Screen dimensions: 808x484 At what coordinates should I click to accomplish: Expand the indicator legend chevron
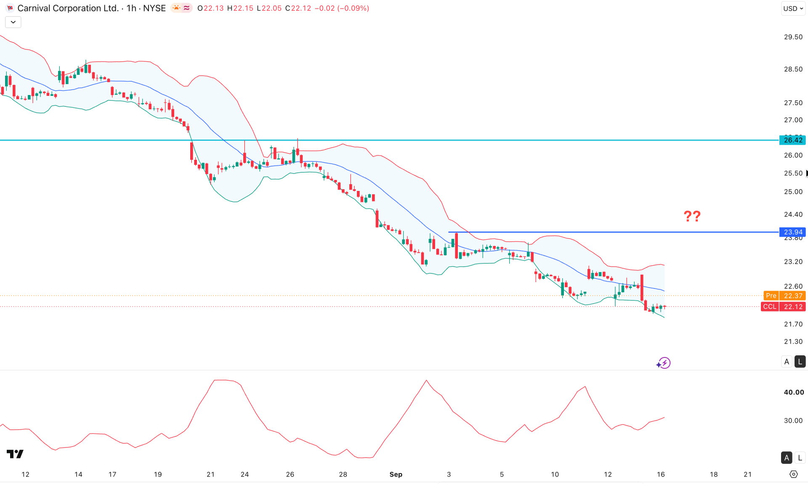pos(13,22)
